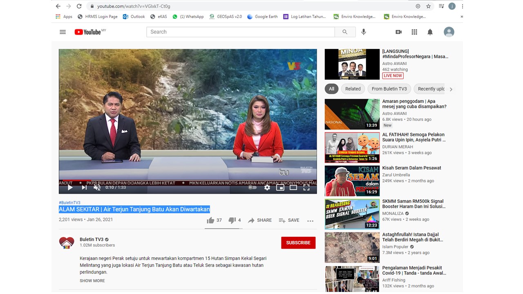Select the Related filter chip

click(353, 89)
